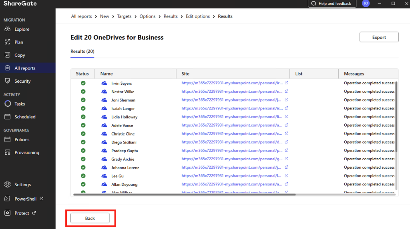Open the Provisioning icon
410x229 pixels.
[7, 153]
